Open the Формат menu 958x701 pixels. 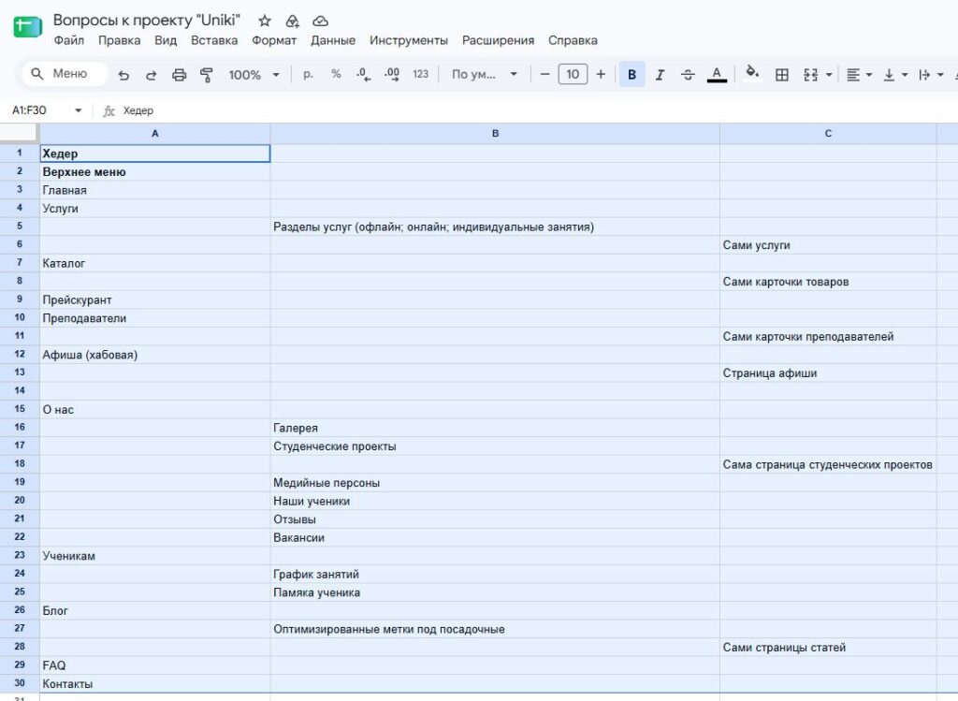(x=274, y=40)
